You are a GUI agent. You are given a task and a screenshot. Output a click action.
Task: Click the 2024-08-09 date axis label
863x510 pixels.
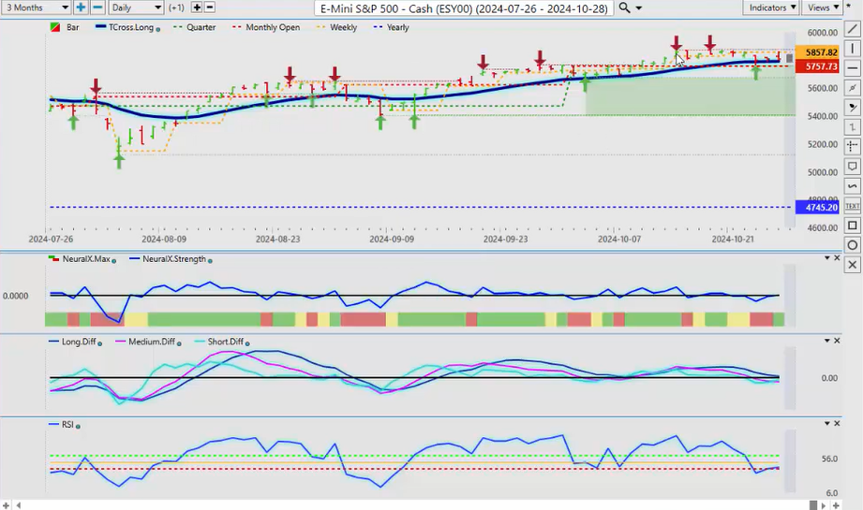164,239
